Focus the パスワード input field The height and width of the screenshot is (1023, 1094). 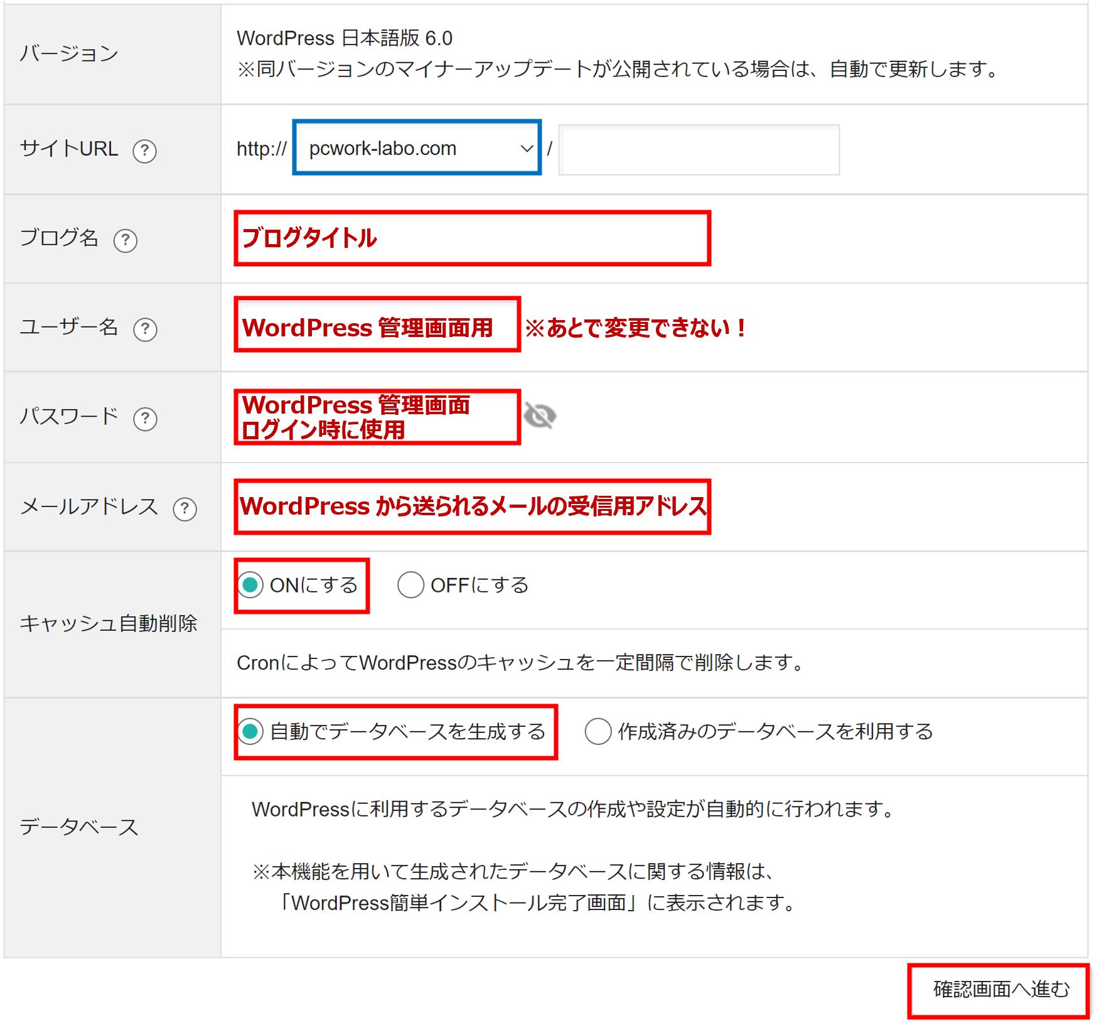377,417
